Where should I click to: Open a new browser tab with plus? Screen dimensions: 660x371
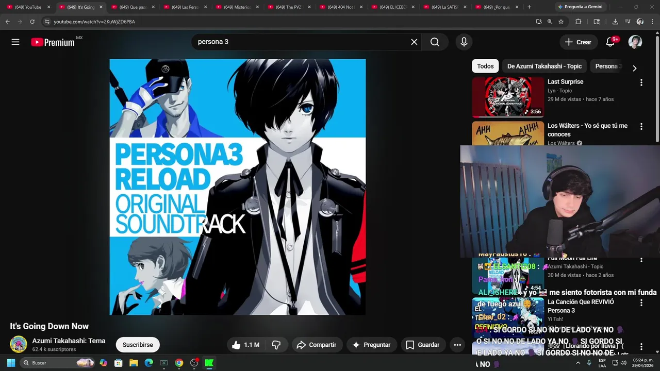[x=529, y=7]
